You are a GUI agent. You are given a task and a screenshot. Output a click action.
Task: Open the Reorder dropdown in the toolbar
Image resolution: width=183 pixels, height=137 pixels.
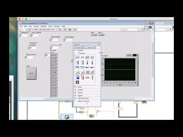(x=75, y=30)
